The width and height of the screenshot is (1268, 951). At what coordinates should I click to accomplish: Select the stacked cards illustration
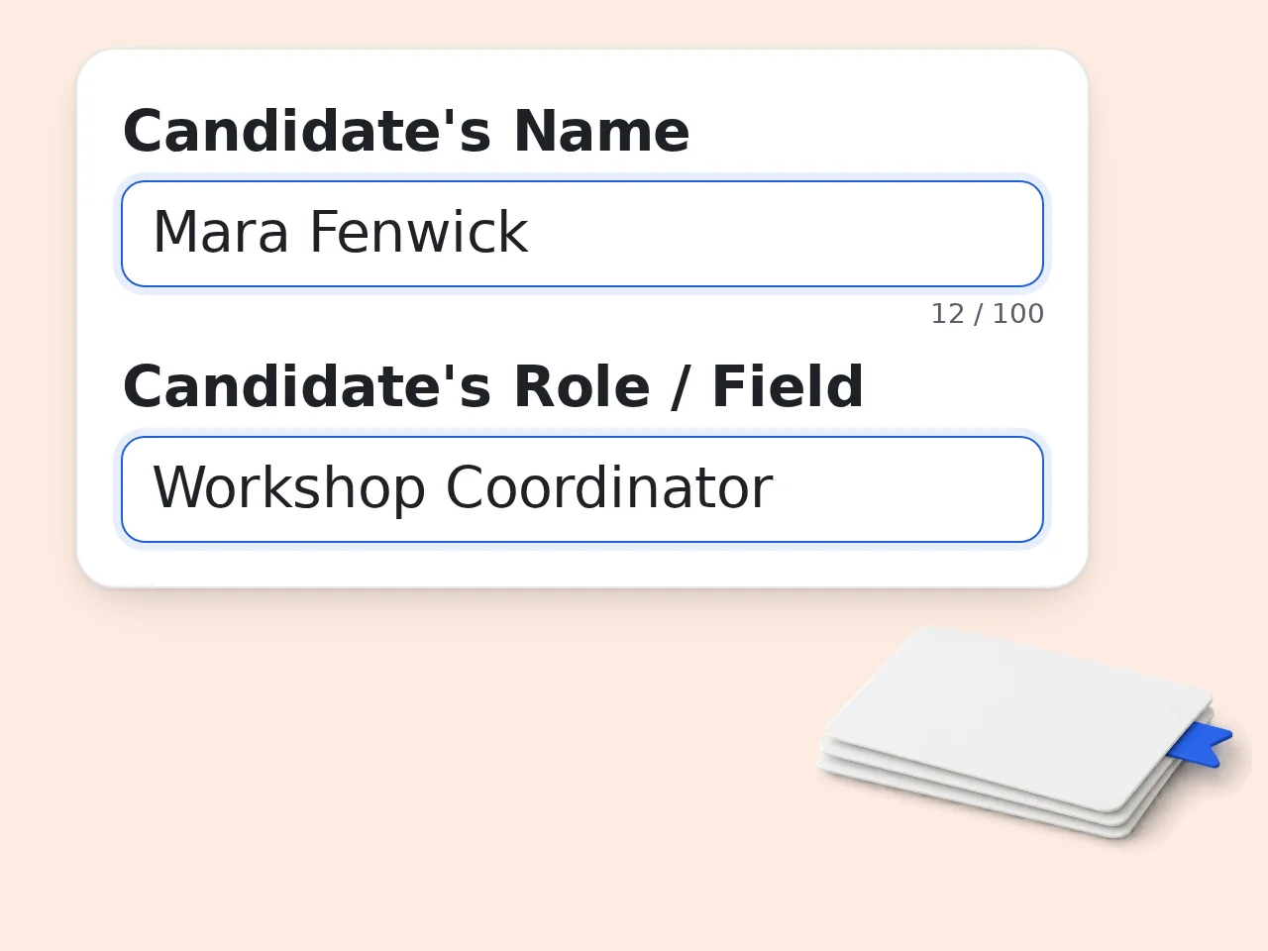click(x=1025, y=733)
